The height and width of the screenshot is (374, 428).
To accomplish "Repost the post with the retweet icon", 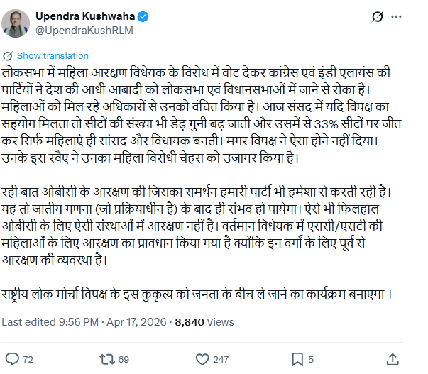I will coord(106,359).
